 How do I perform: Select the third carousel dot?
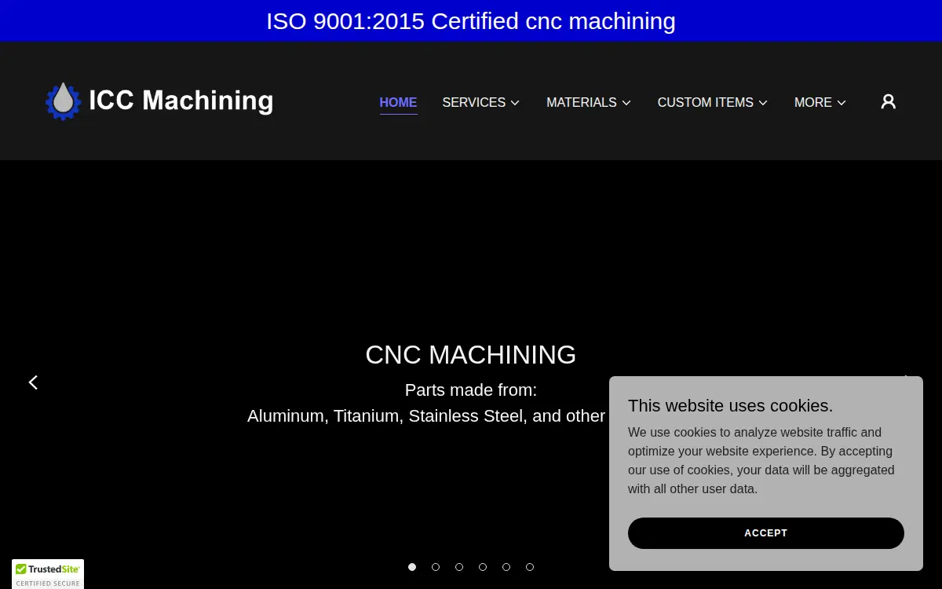point(459,567)
